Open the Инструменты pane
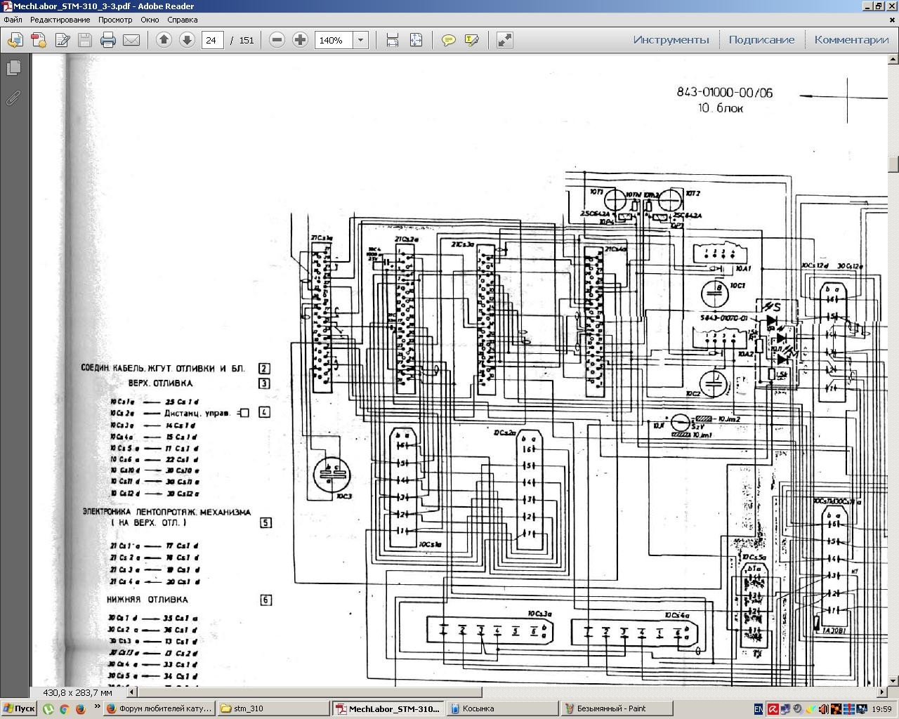 click(x=671, y=40)
